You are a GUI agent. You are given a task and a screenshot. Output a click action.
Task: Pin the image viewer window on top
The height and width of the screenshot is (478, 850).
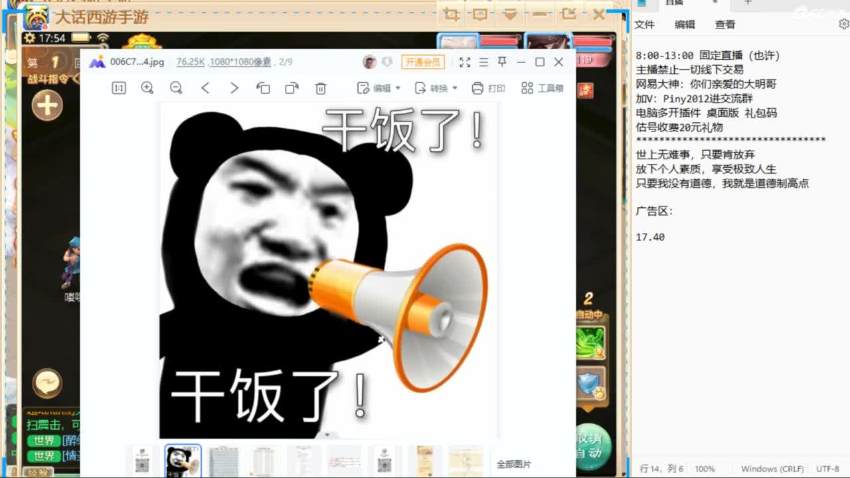tap(502, 62)
